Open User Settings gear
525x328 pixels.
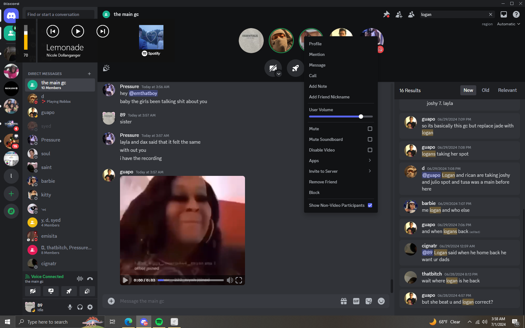[90, 307]
